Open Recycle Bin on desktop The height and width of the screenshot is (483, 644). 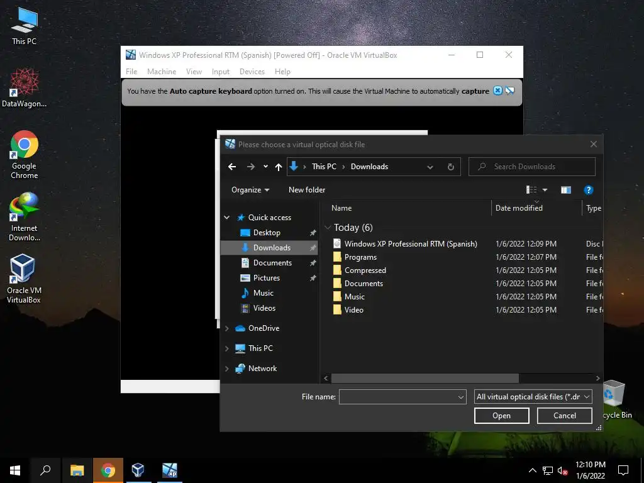coord(615,399)
